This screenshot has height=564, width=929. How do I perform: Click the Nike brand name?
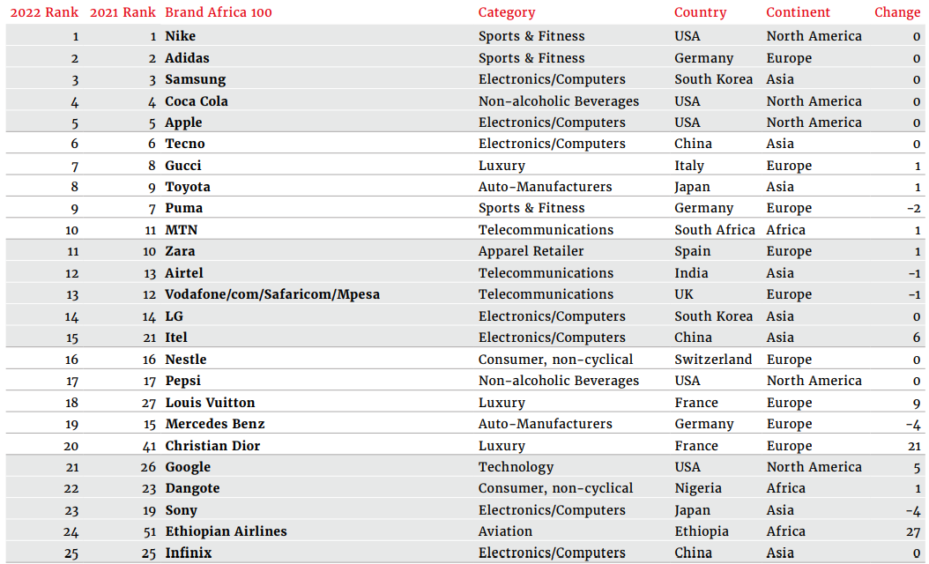click(x=181, y=36)
